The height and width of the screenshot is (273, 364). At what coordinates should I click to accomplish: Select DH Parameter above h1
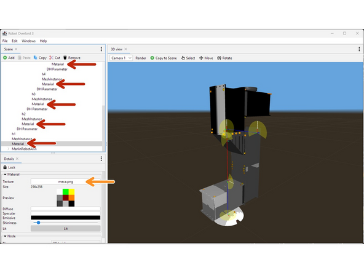coord(27,129)
